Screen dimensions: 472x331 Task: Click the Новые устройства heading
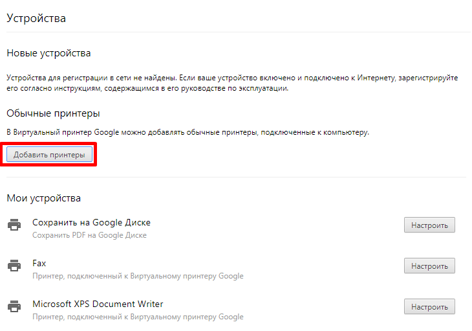[48, 53]
